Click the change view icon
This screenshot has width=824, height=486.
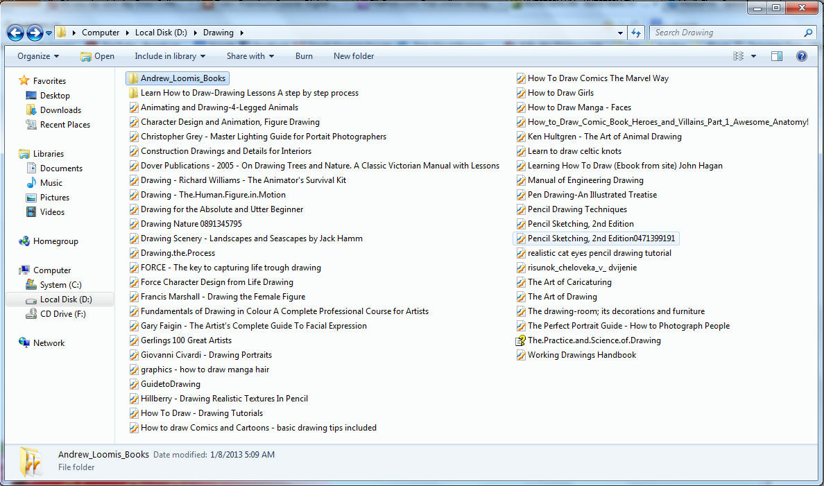click(x=739, y=56)
